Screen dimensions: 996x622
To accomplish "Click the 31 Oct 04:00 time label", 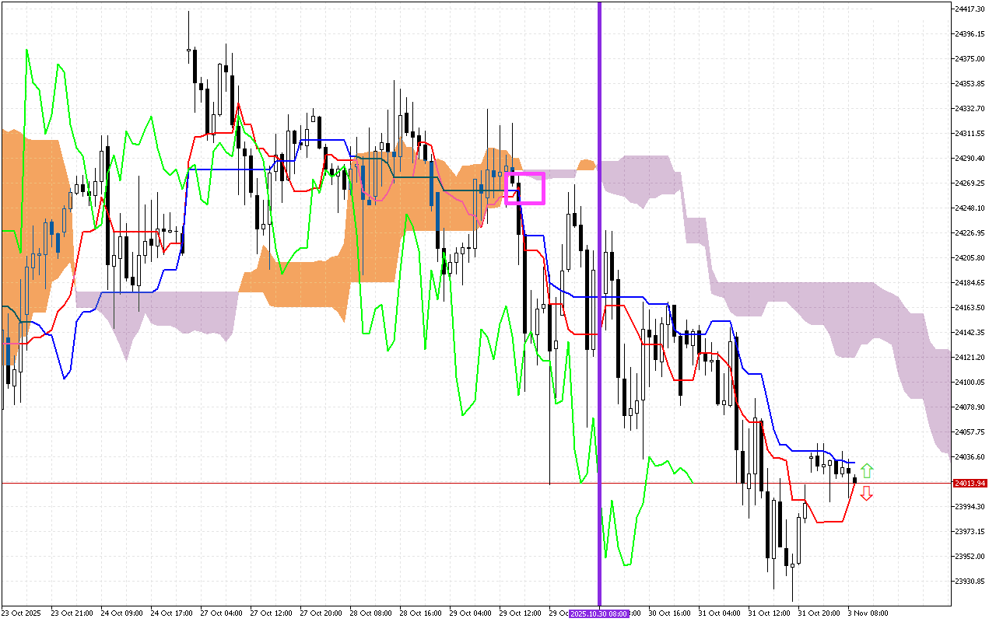I will pos(718,613).
